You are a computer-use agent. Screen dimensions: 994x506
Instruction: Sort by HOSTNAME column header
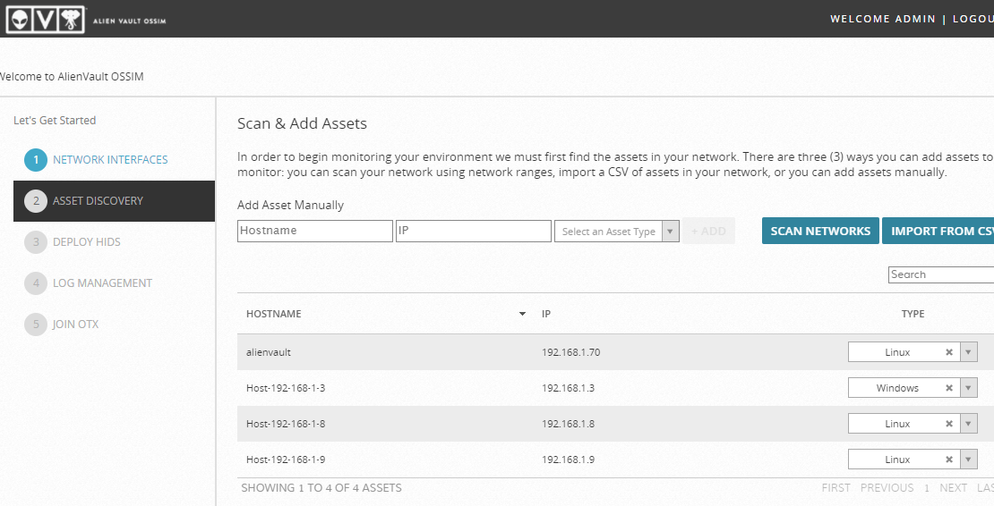[274, 314]
